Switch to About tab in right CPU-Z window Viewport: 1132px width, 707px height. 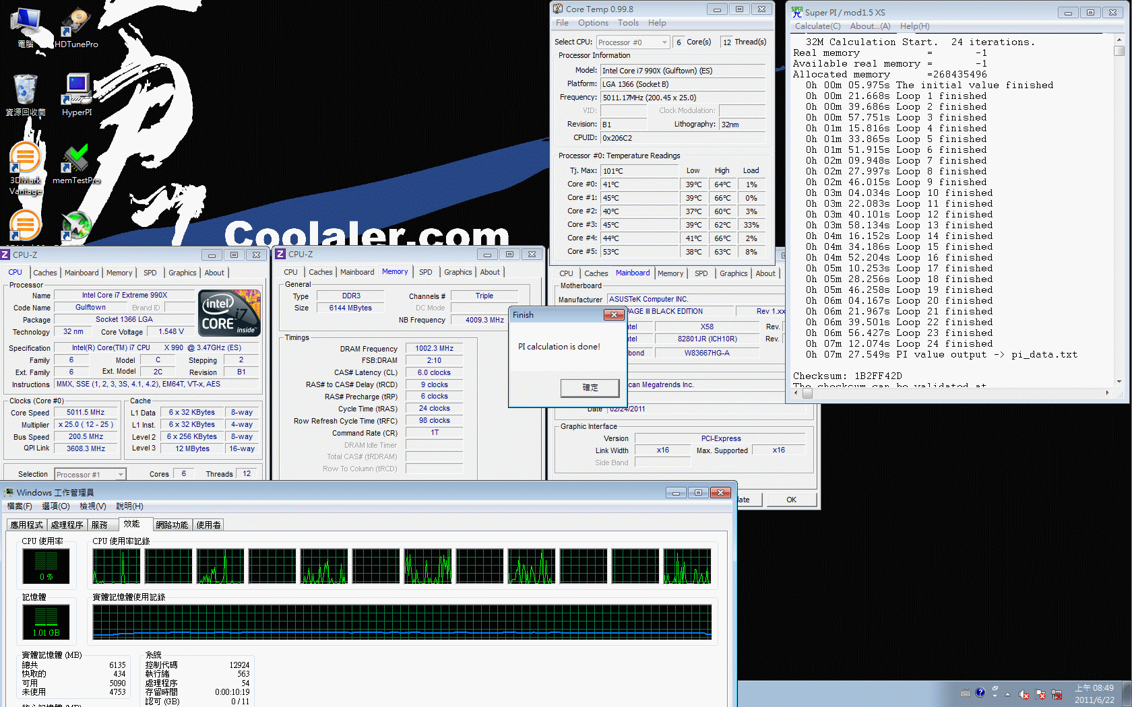pos(765,273)
